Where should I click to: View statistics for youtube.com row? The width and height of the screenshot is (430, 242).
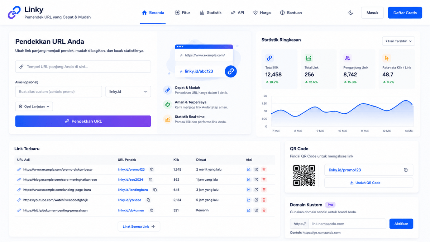point(249,200)
